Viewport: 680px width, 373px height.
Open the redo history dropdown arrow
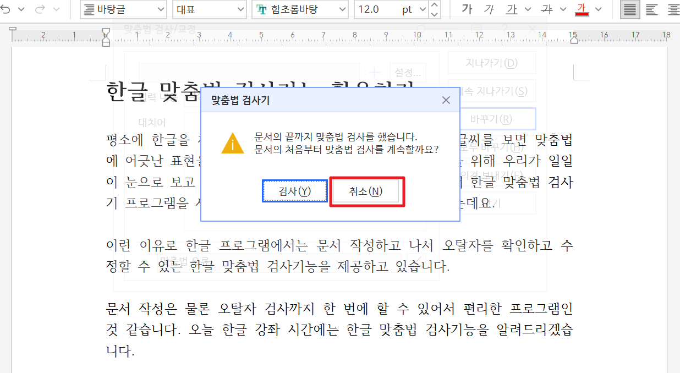tap(56, 9)
